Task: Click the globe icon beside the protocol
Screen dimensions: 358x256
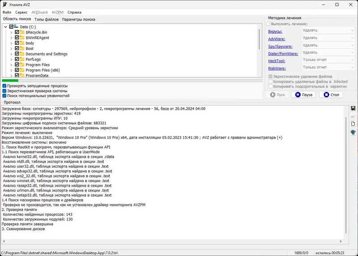Action: (x=353, y=132)
